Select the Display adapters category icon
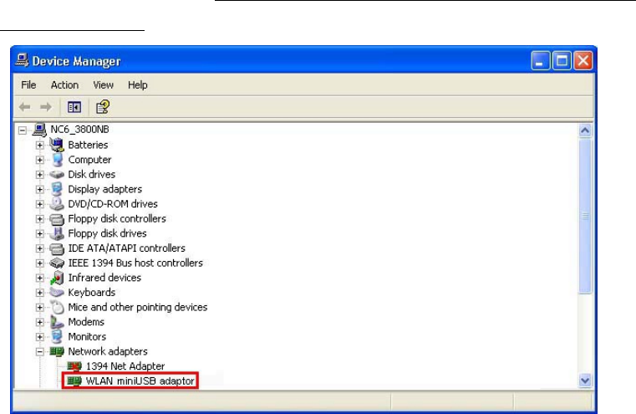Image resolution: width=636 pixels, height=414 pixels. click(x=57, y=189)
